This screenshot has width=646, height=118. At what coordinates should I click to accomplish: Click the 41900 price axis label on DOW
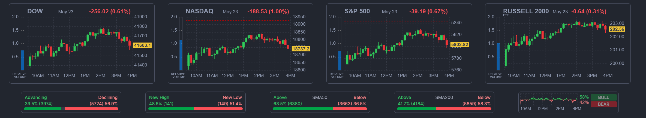140,17
